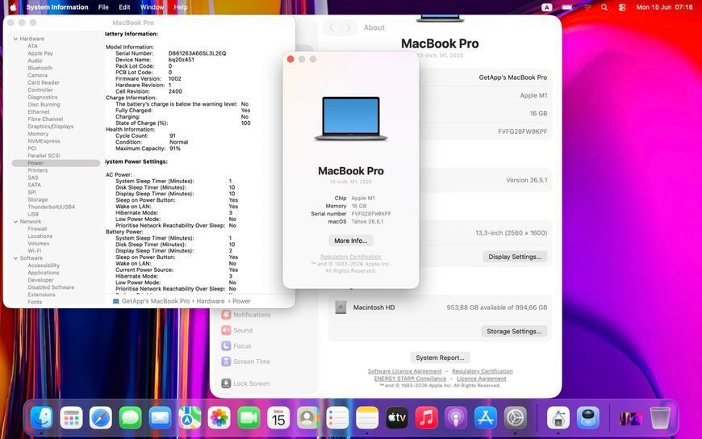The height and width of the screenshot is (439, 702).
Task: Open Notes from the Dock
Action: (367, 417)
